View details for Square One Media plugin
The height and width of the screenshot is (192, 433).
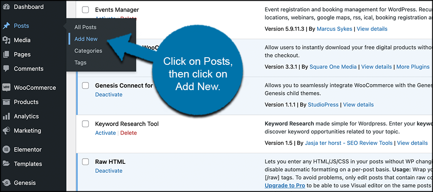tap(376, 67)
